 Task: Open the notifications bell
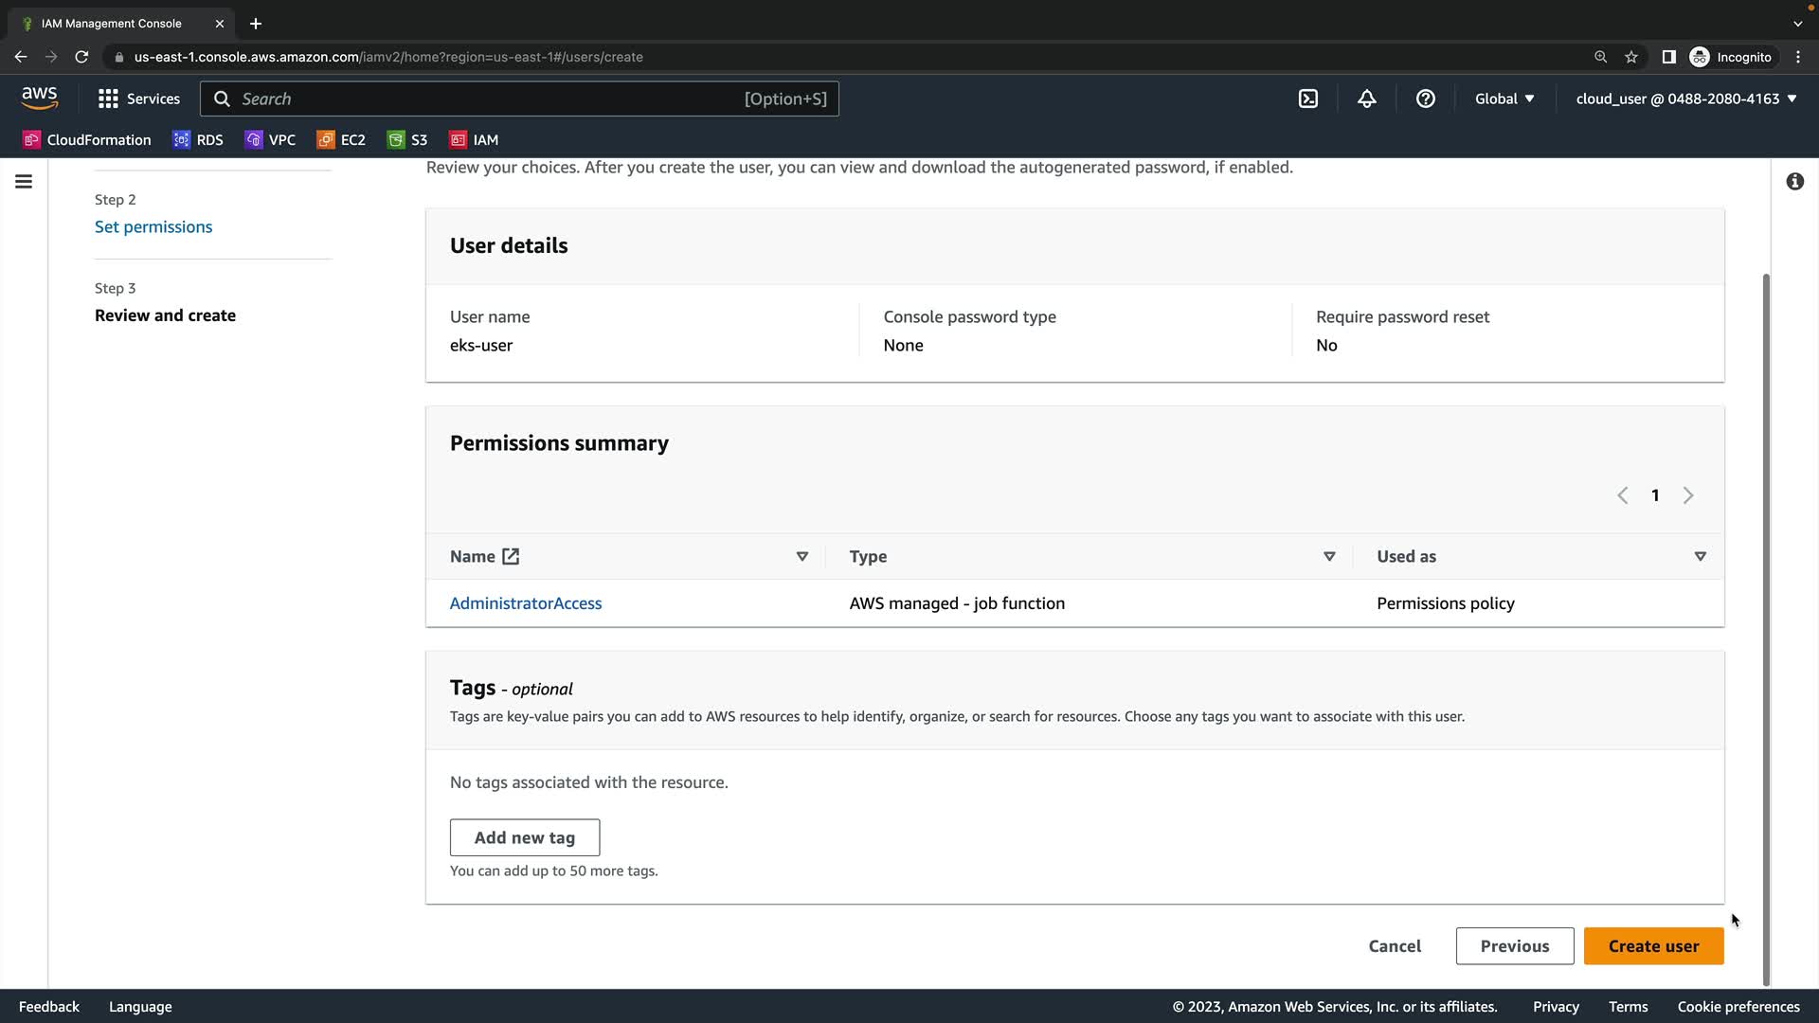click(x=1366, y=99)
